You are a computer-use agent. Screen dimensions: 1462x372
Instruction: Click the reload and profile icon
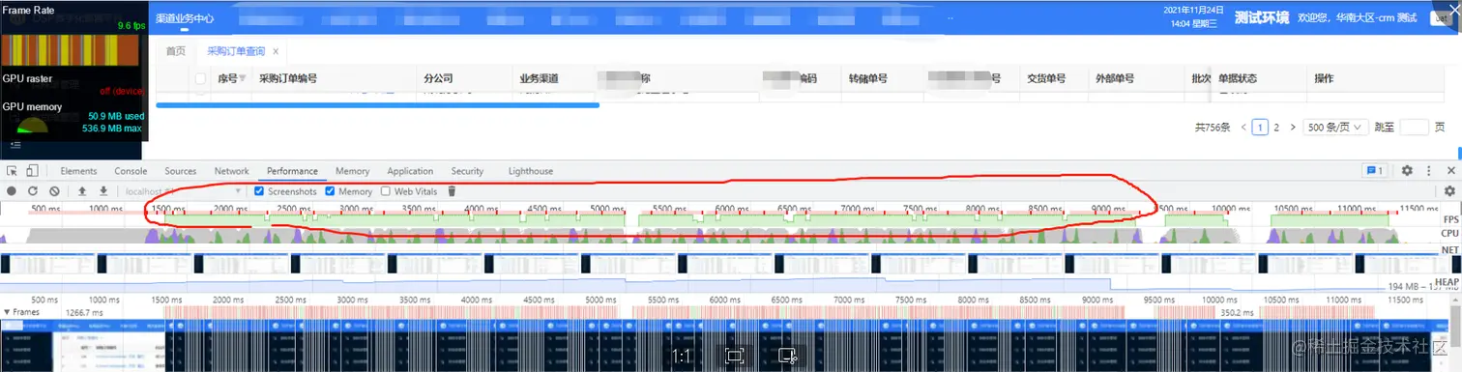click(33, 191)
